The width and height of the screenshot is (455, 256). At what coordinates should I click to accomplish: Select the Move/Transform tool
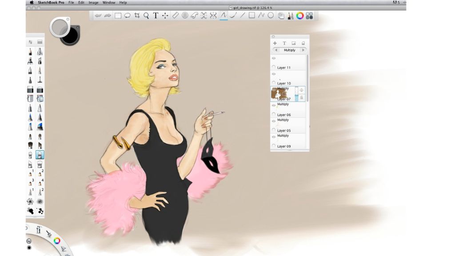165,15
